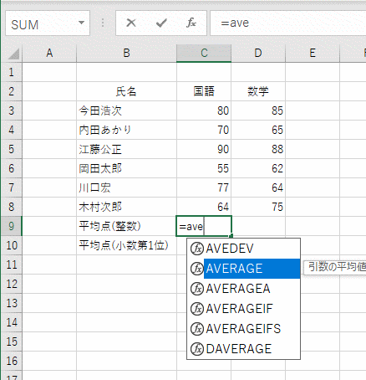The width and height of the screenshot is (366, 380).
Task: Select the cell with 木村次郎
Action: click(126, 207)
